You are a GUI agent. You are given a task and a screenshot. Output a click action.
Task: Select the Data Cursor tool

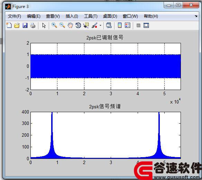coord(86,25)
